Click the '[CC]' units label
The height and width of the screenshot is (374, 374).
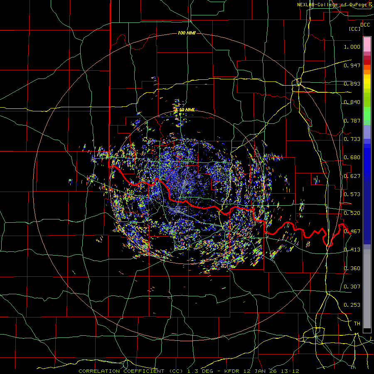coord(355,29)
